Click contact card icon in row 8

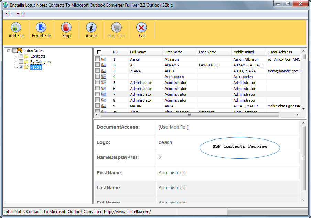(x=104, y=100)
